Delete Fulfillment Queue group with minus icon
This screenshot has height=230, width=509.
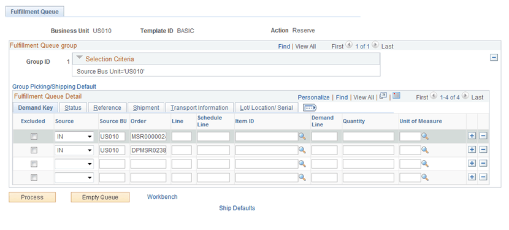tap(494, 58)
